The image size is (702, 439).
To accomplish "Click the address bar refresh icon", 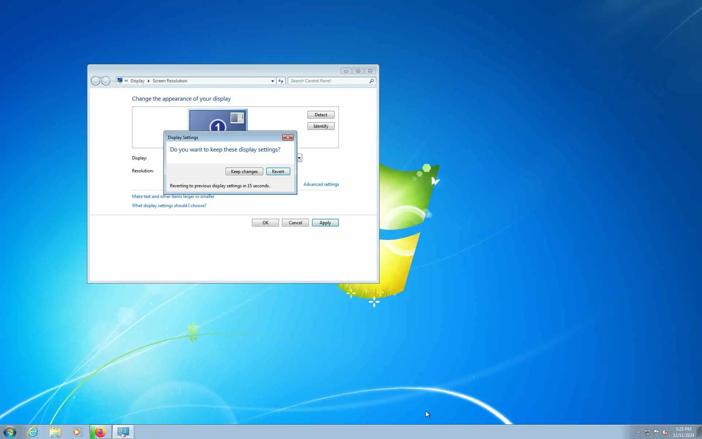I will pyautogui.click(x=281, y=81).
